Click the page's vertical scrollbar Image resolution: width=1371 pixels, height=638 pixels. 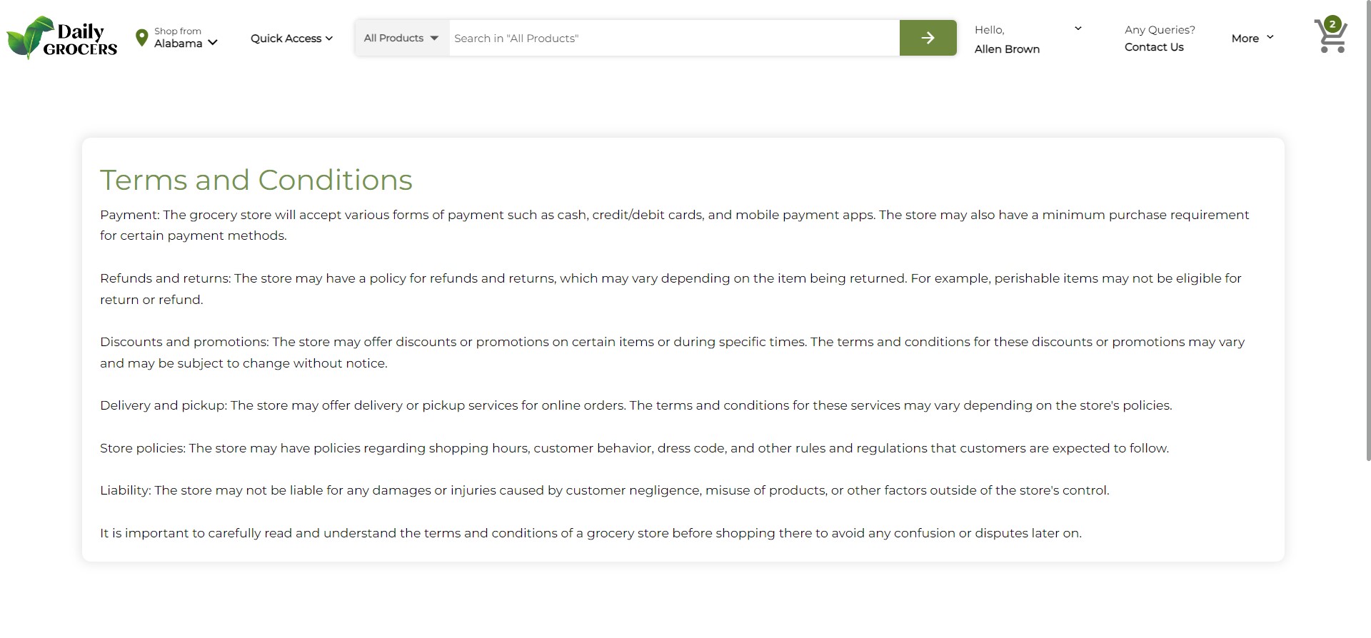1367,228
